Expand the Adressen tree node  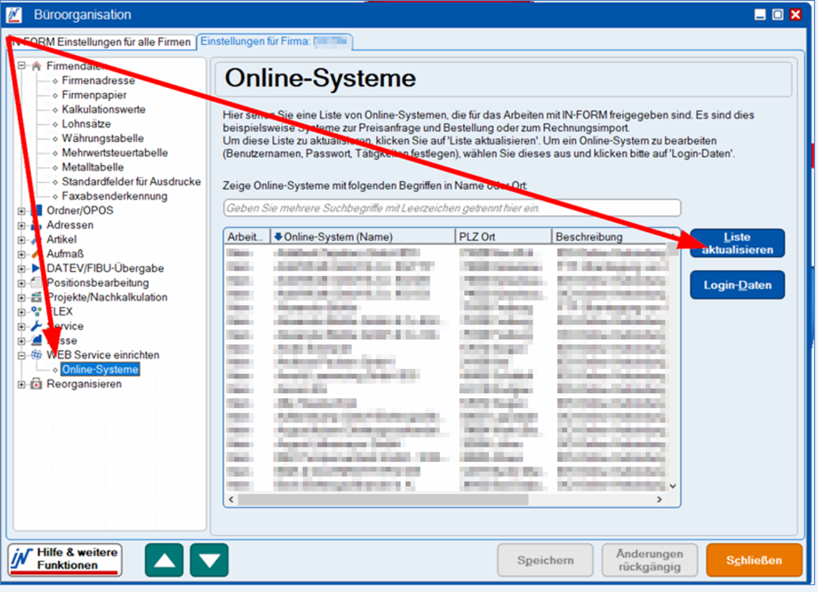21,226
